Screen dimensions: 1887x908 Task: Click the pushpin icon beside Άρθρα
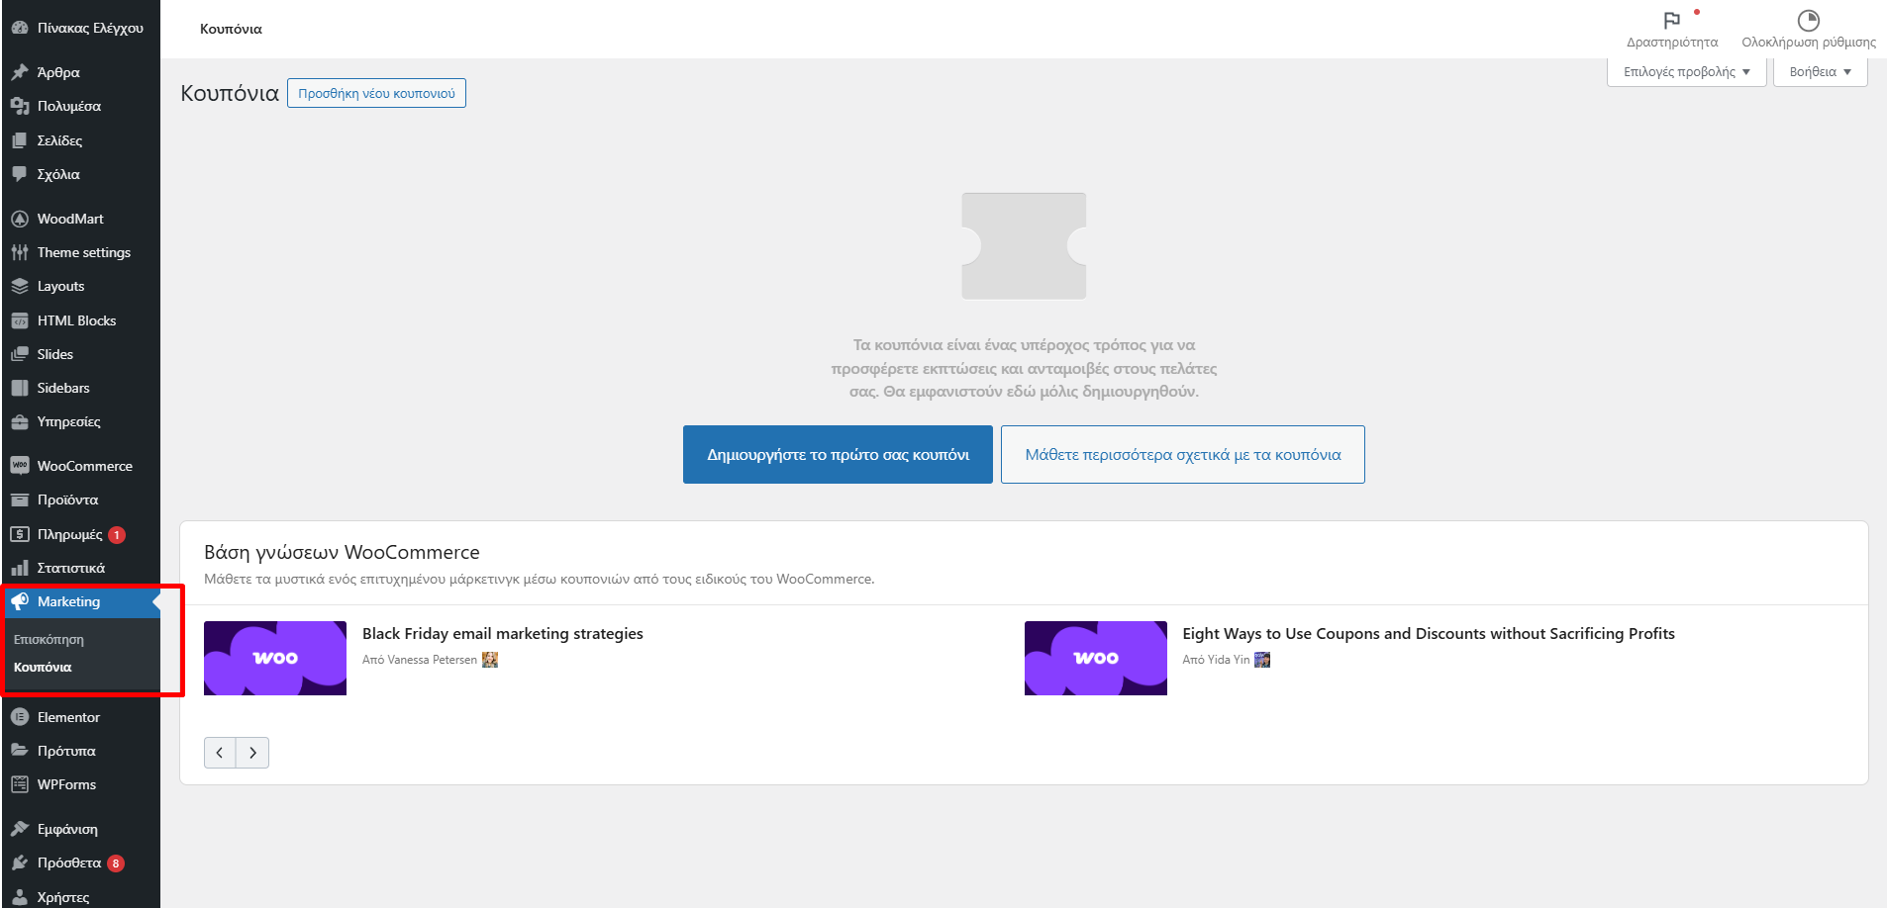(x=20, y=72)
